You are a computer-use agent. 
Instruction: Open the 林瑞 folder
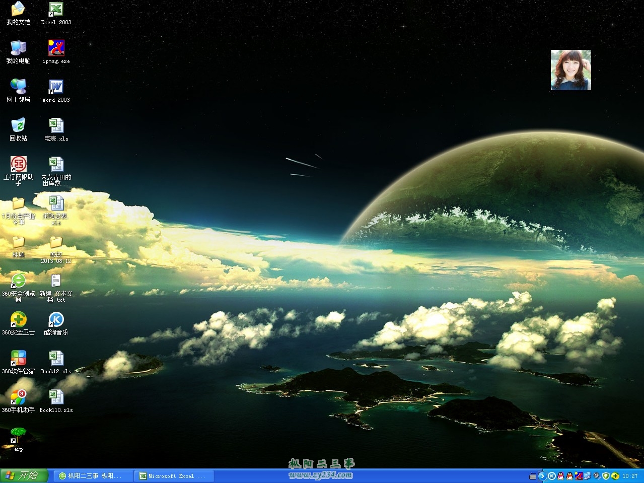pos(18,246)
